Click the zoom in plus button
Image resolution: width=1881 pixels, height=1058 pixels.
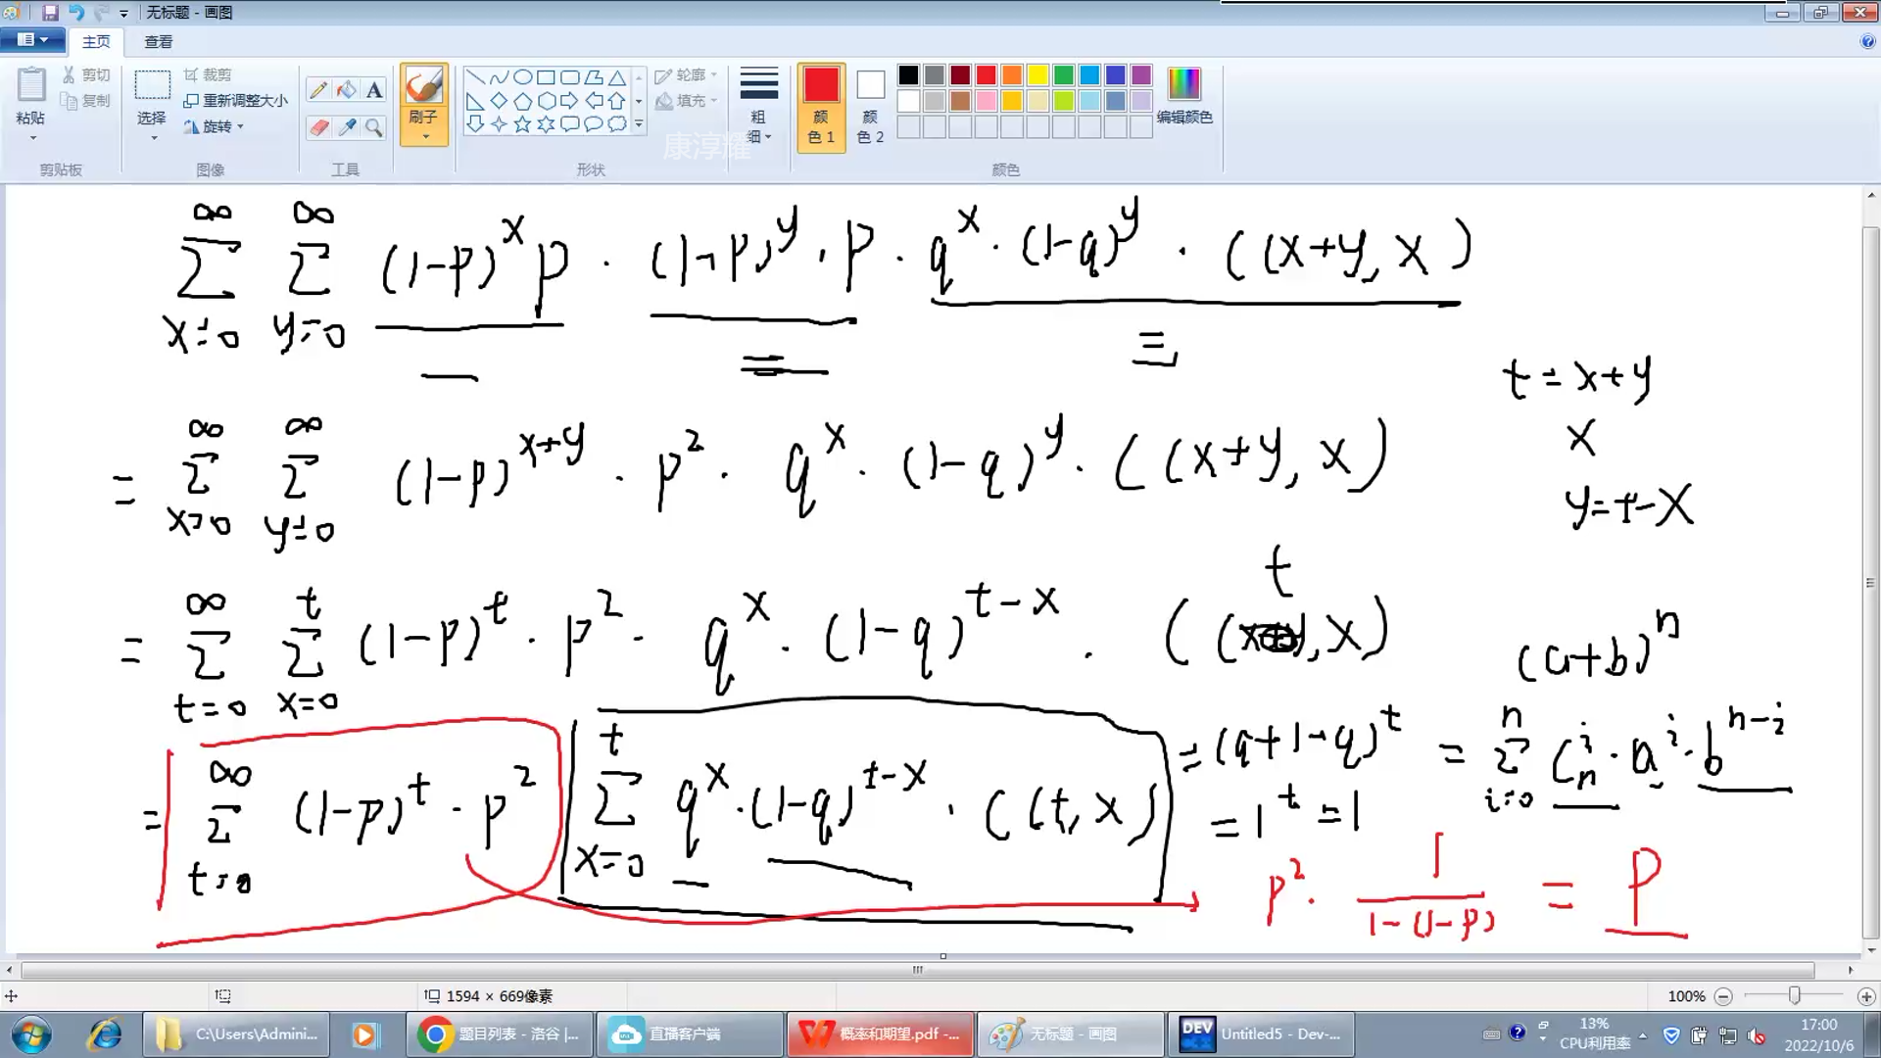(1865, 996)
